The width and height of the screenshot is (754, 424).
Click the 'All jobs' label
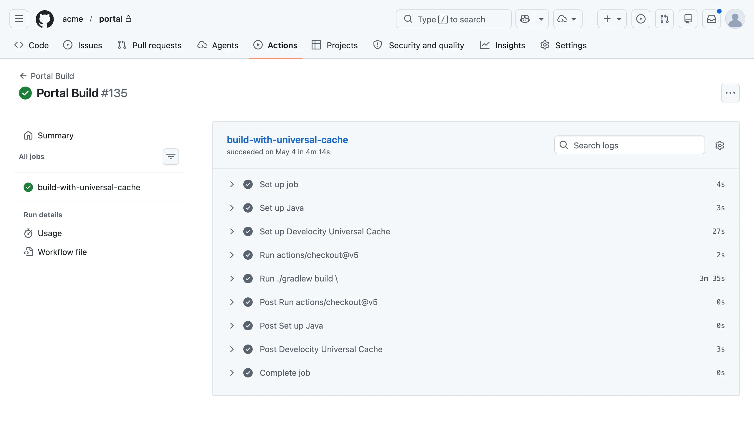click(32, 157)
